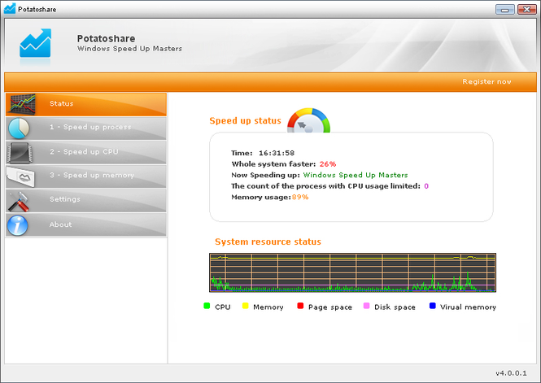
Task: Click the header subtitle 'Windows Speed Up Masters'
Action: [x=129, y=49]
